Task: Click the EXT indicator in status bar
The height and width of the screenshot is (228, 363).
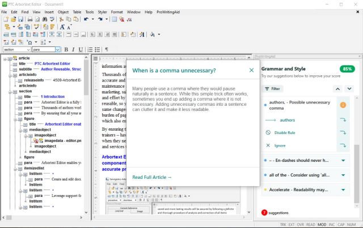Action: tap(292, 225)
